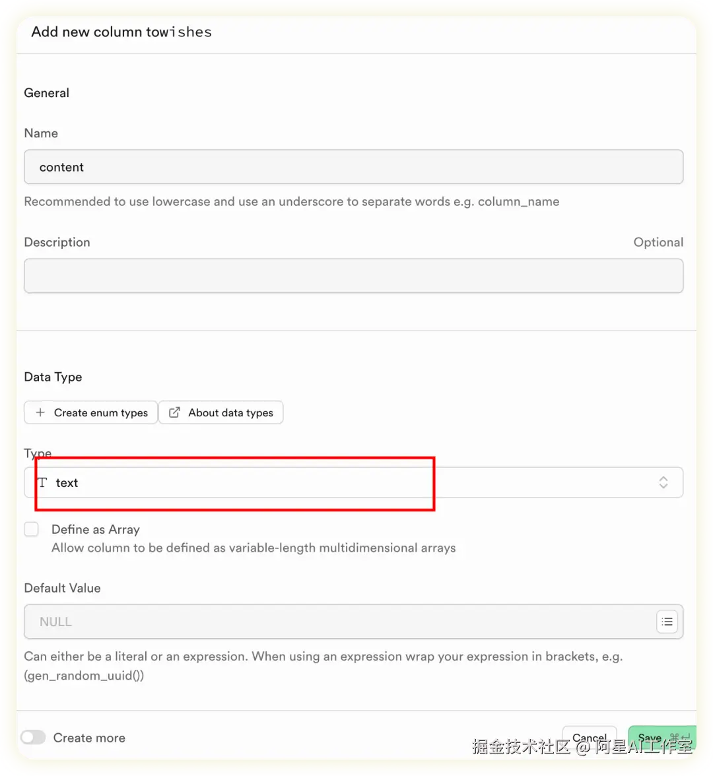Click the list icon in Default Value field
The image size is (713, 776).
[667, 622]
